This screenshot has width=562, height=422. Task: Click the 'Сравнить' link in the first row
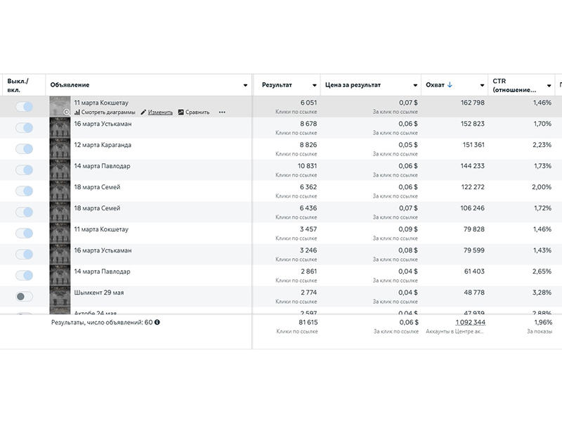pyautogui.click(x=197, y=112)
